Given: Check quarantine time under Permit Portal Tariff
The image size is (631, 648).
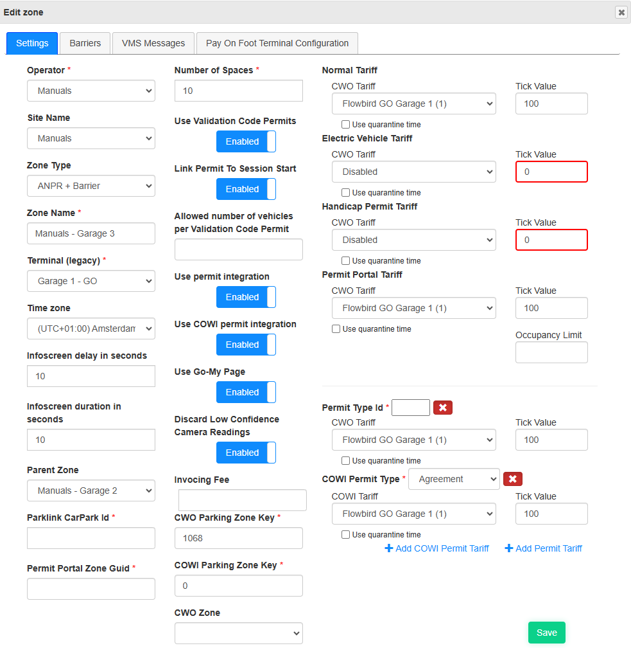Looking at the screenshot, I should [336, 329].
